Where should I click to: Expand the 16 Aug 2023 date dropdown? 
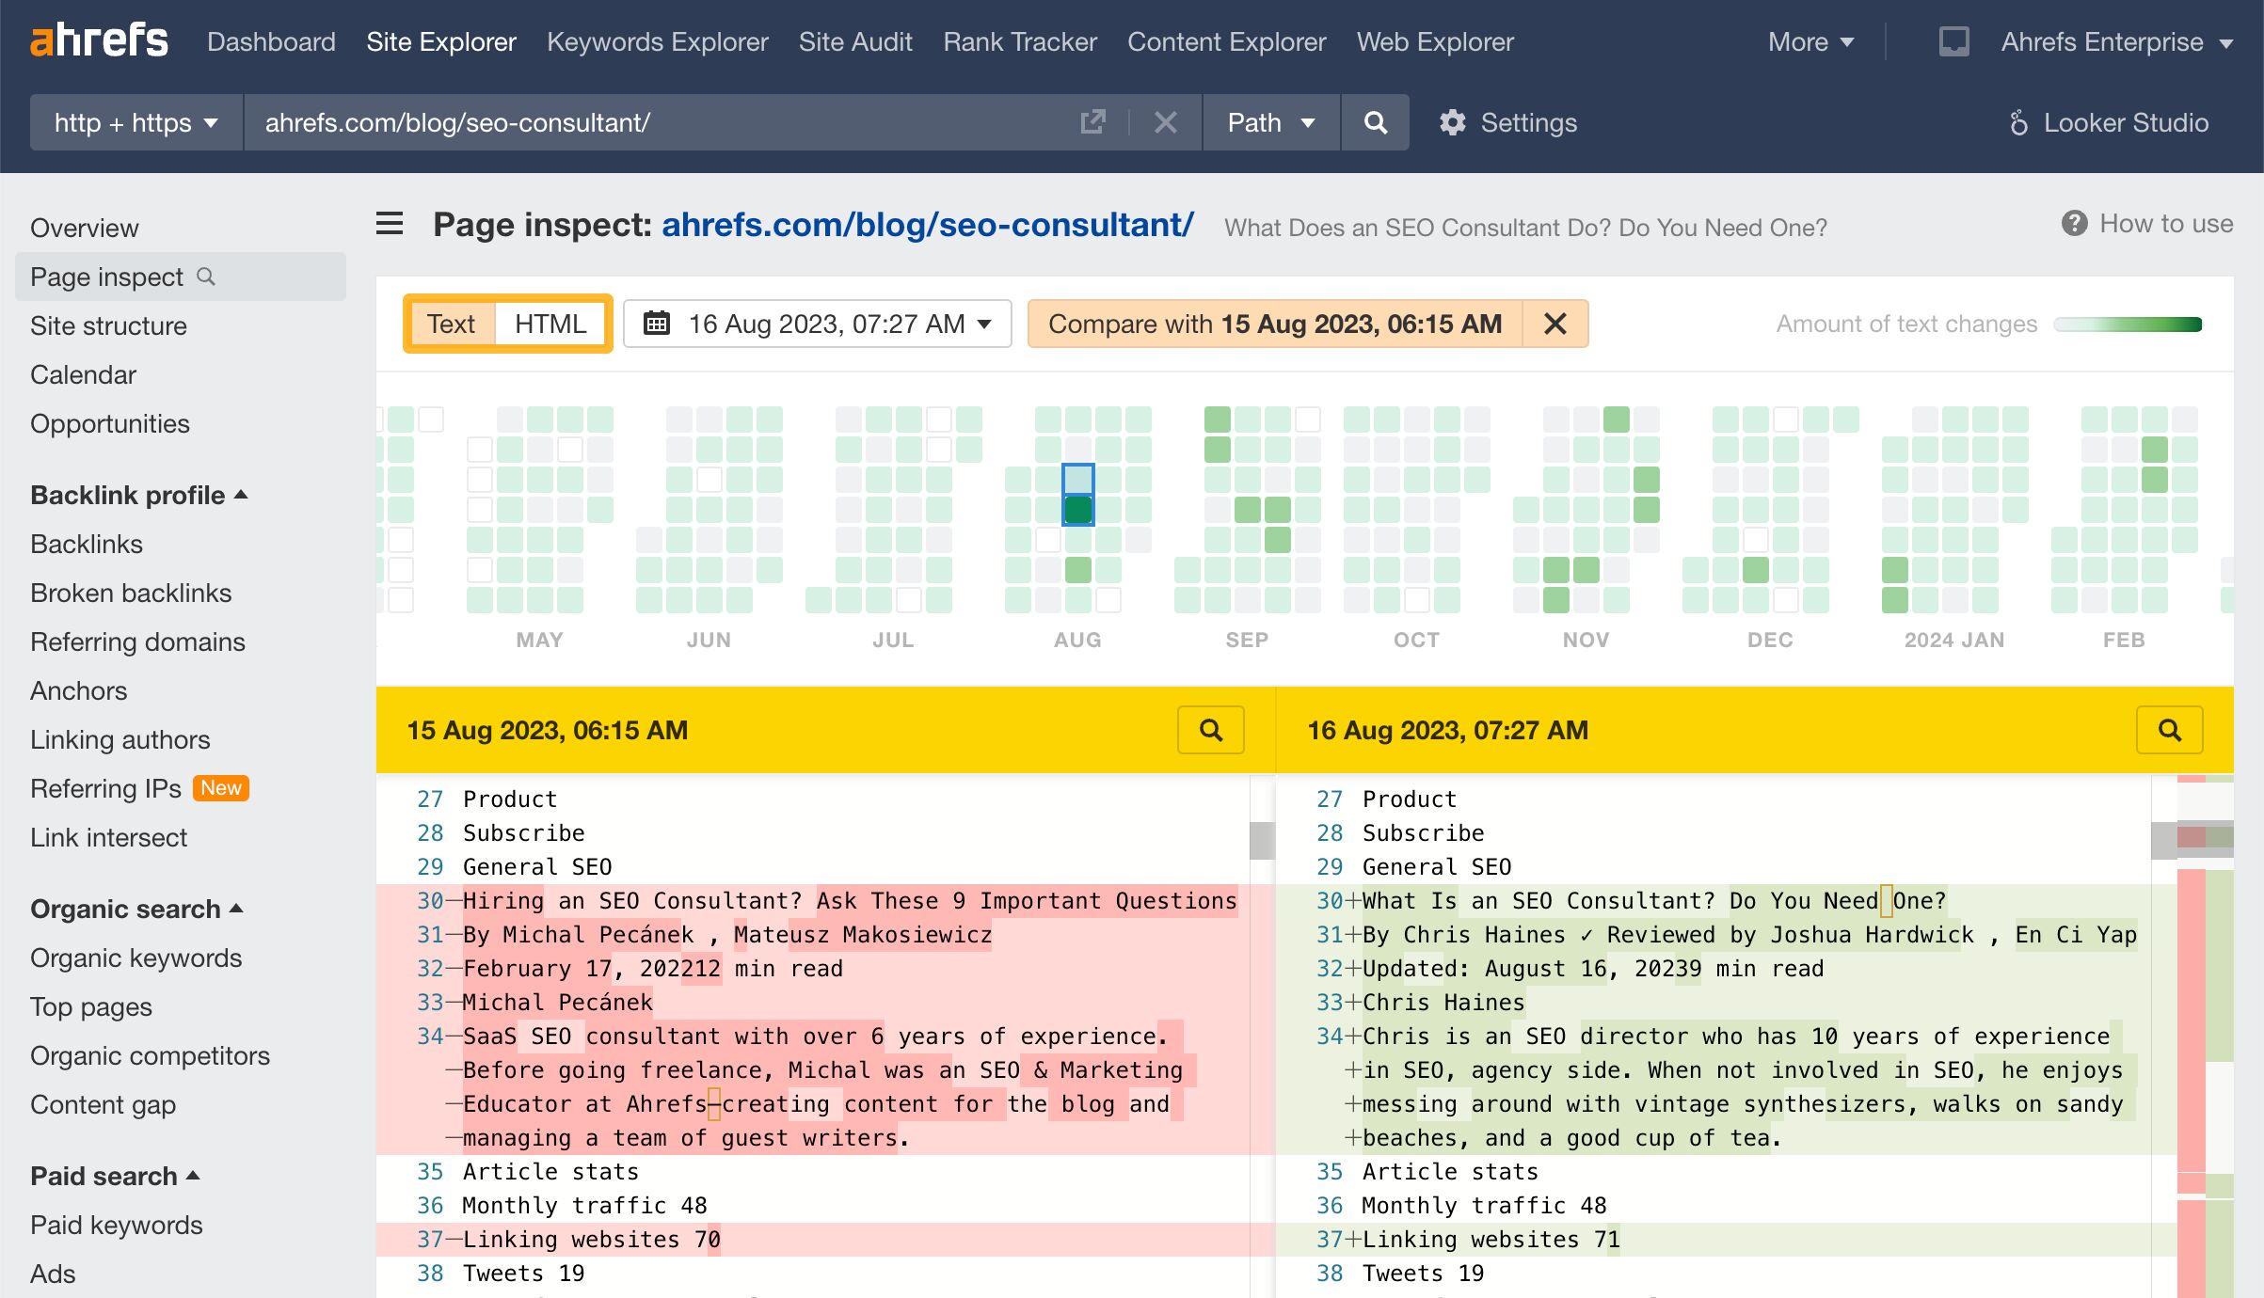(984, 324)
